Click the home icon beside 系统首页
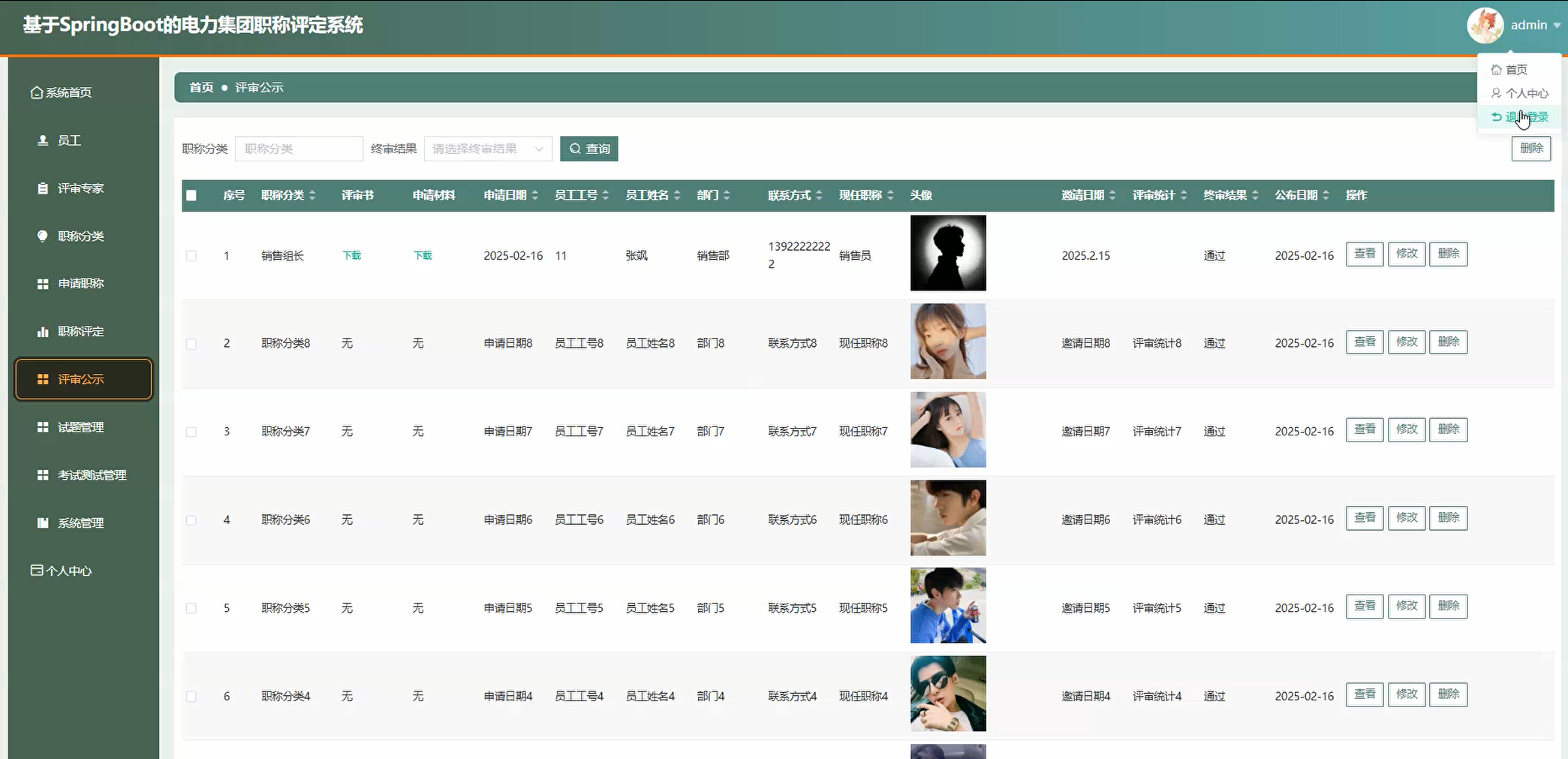This screenshot has width=1568, height=759. [36, 92]
